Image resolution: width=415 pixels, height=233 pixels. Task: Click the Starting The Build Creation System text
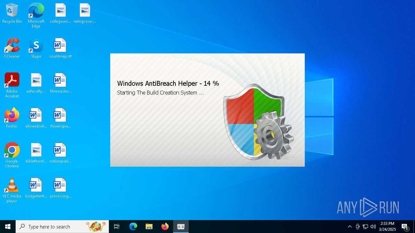(x=160, y=93)
